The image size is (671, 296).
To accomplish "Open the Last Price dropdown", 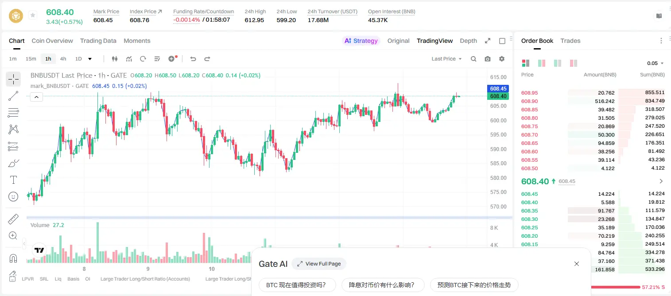I will click(x=446, y=59).
